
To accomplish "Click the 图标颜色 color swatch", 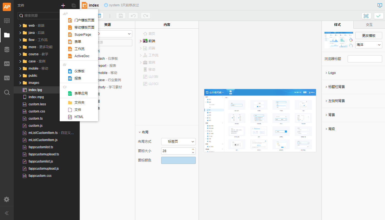I will (x=178, y=160).
